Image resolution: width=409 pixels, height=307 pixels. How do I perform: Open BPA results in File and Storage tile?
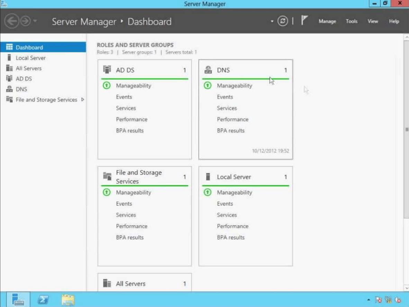coord(130,237)
